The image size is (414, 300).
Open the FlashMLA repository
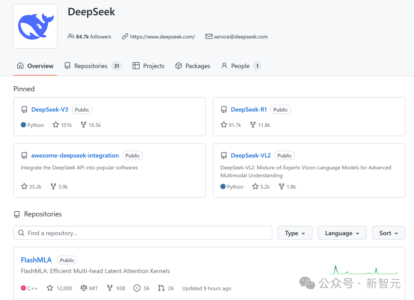[36, 260]
